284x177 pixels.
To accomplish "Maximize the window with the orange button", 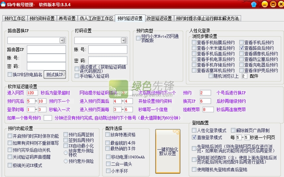I will point(273,4).
